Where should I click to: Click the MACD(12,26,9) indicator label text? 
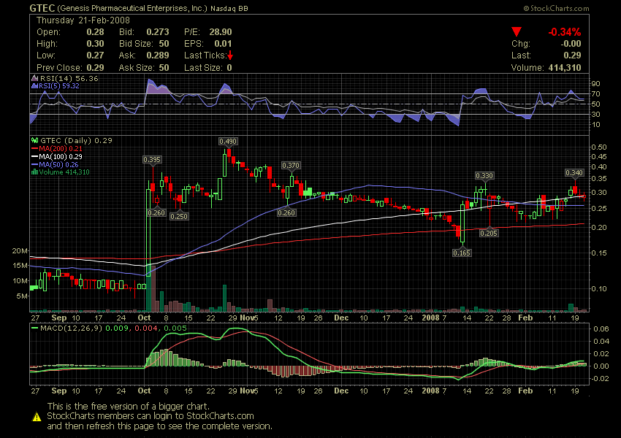76,328
